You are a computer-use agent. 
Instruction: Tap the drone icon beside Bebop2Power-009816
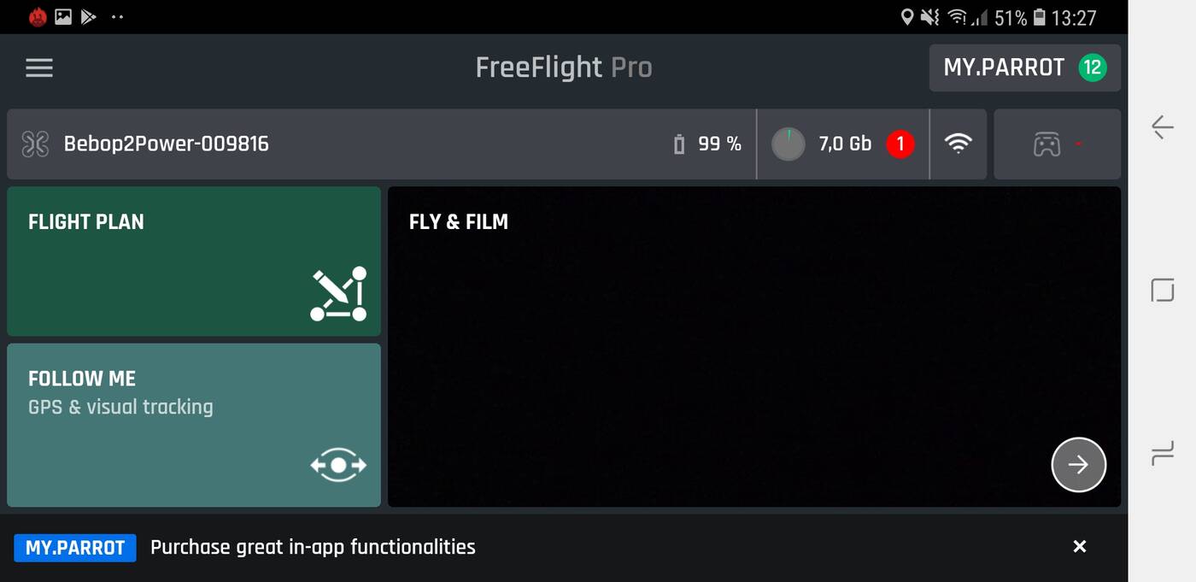pyautogui.click(x=35, y=144)
